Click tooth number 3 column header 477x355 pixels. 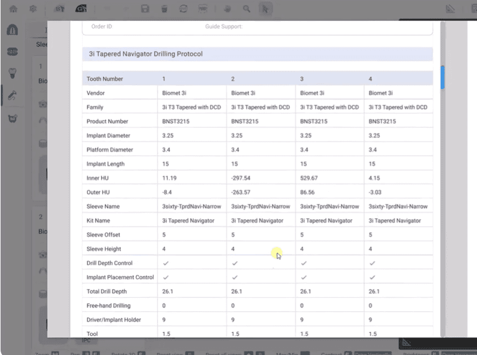(302, 79)
